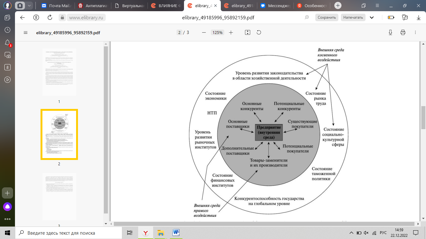Open Word from the Windows taskbar
This screenshot has height=239, width=426.
(x=176, y=232)
